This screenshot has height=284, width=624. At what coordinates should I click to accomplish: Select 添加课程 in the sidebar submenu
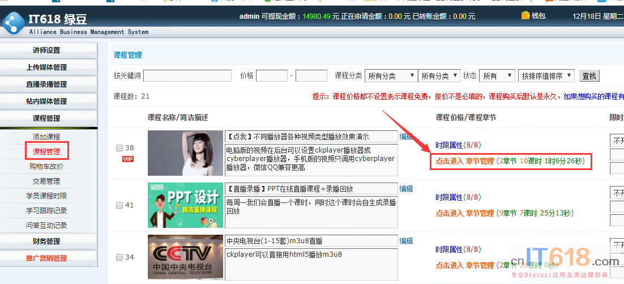pyautogui.click(x=46, y=137)
